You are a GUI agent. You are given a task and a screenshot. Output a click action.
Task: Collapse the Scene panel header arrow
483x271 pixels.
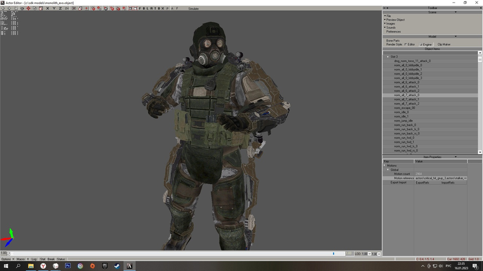456,12
